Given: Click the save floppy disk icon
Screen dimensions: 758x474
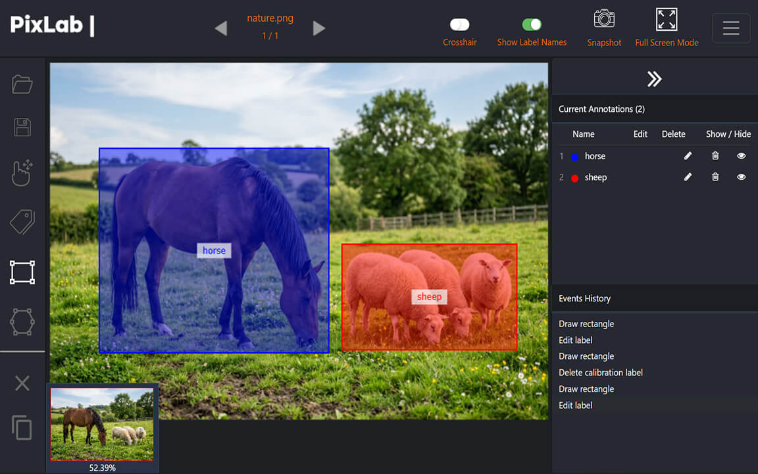Looking at the screenshot, I should (22, 127).
